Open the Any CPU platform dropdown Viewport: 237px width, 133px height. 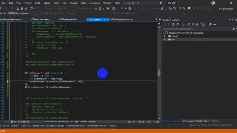point(67,8)
